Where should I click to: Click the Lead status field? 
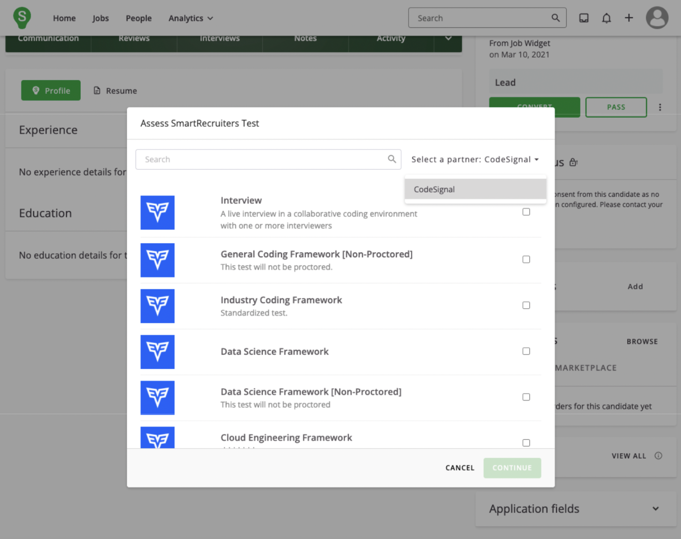tap(576, 82)
